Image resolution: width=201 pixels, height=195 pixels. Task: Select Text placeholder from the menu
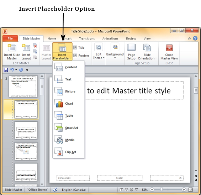[69, 79]
